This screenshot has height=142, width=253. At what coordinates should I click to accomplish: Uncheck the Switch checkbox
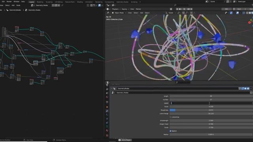[x=170, y=131]
